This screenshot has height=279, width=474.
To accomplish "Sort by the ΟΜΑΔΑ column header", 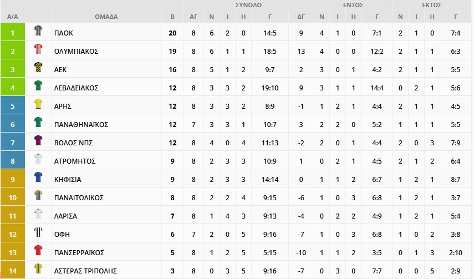I will [x=106, y=17].
